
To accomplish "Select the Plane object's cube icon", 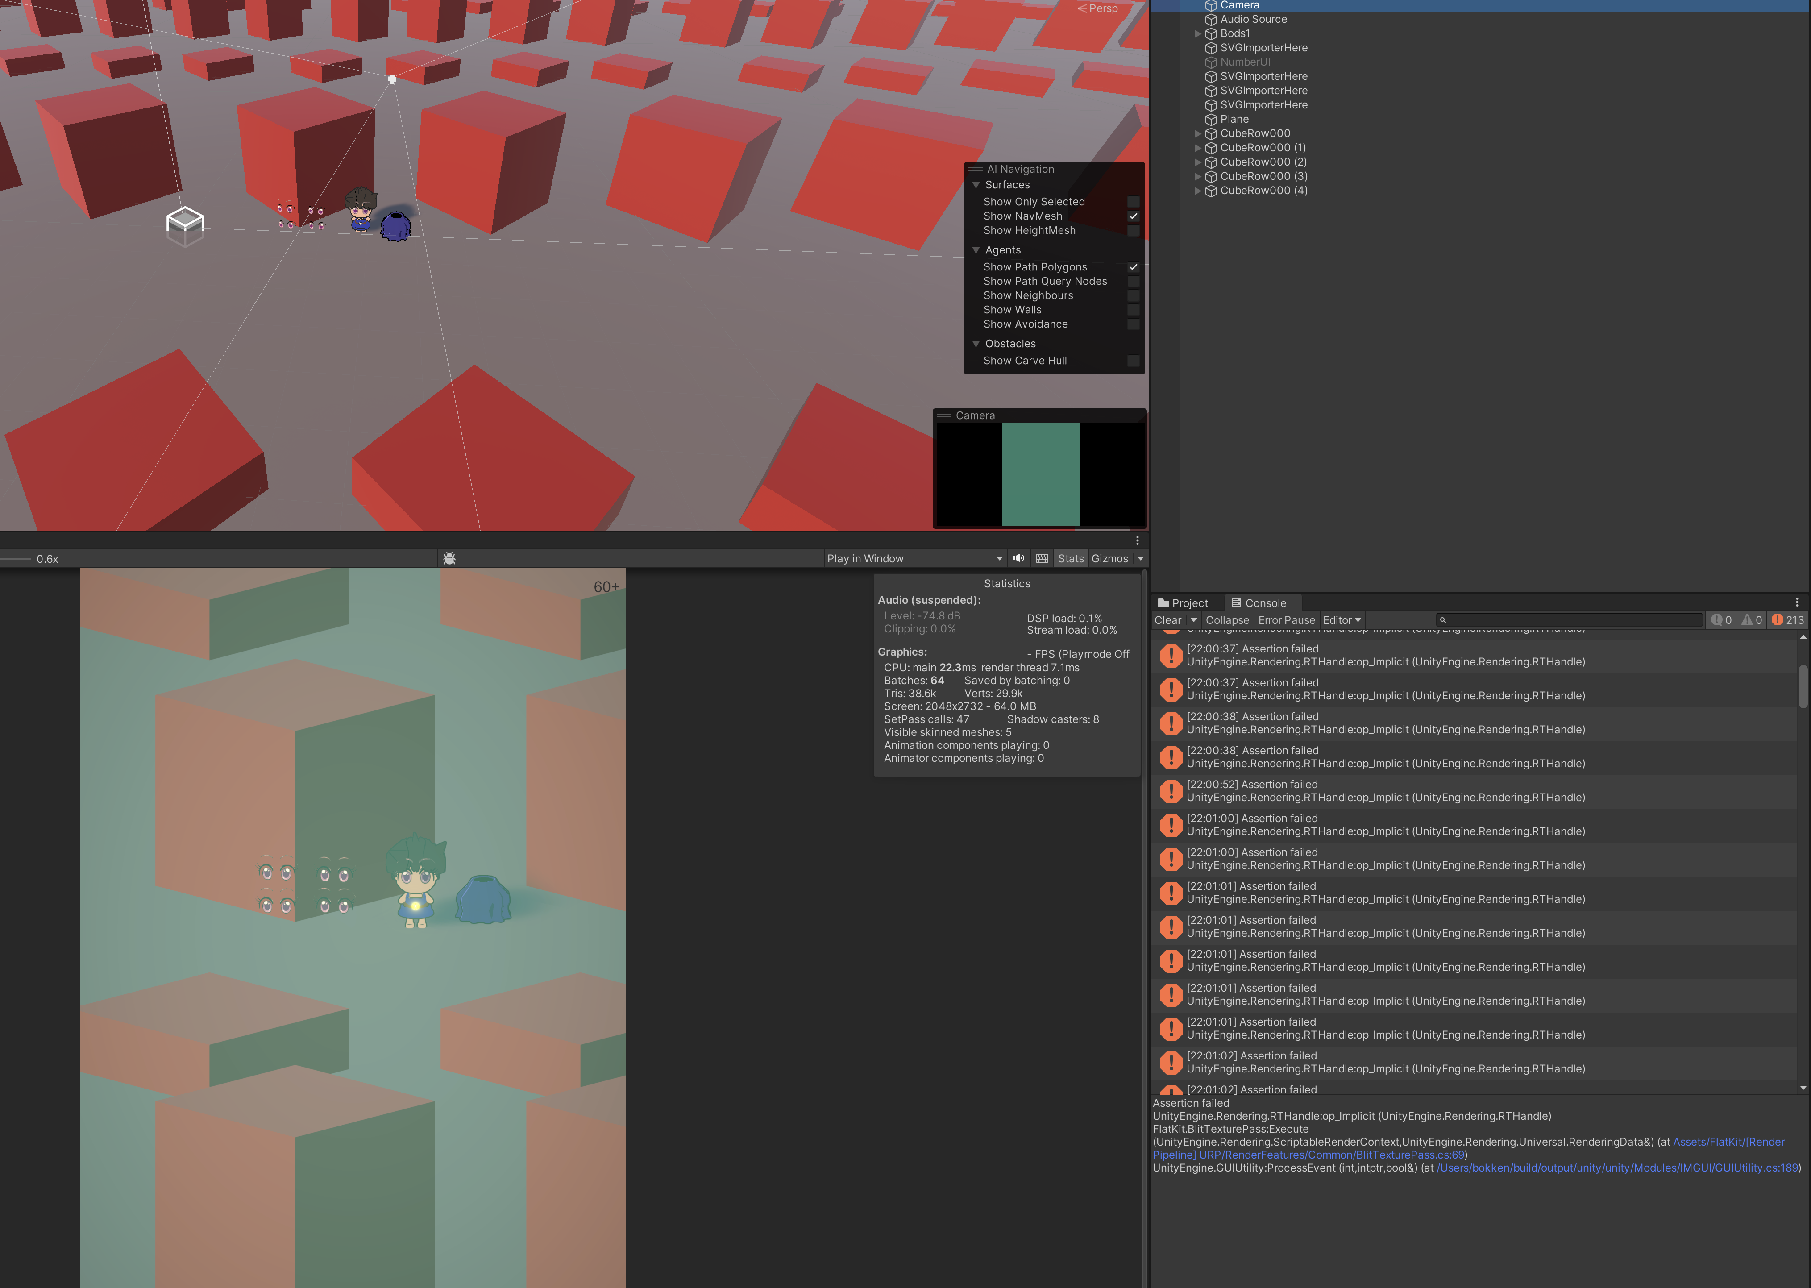I will point(1212,119).
